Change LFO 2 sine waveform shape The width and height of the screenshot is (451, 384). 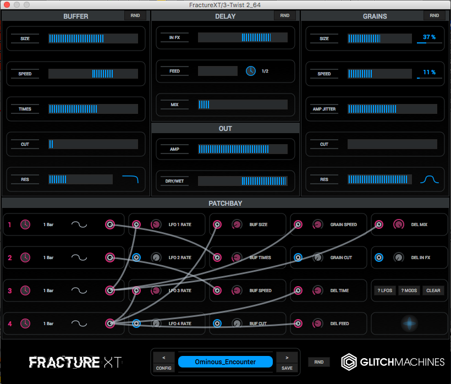(79, 257)
